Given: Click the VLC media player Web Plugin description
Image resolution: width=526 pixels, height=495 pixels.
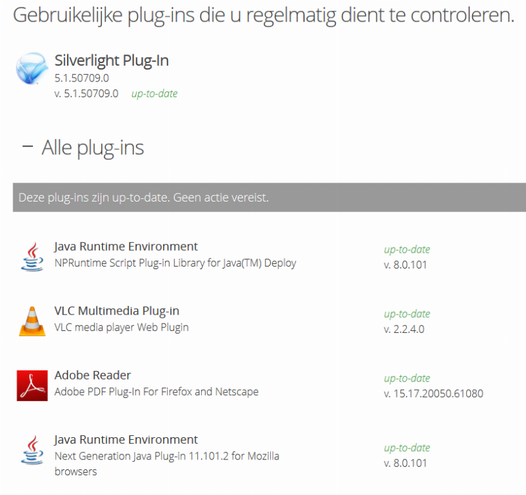Looking at the screenshot, I should pos(121,327).
